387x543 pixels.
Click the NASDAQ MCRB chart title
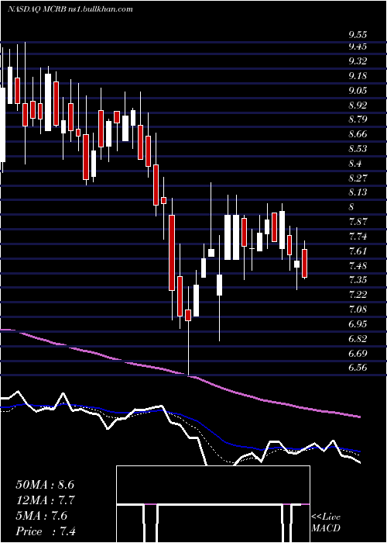tap(70, 9)
